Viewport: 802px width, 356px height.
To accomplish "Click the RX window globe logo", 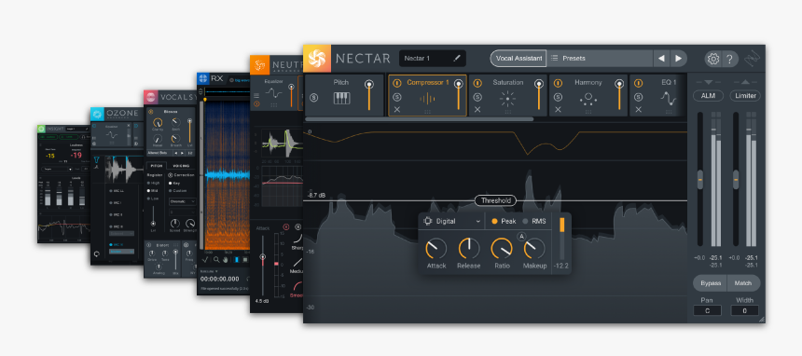I will click(x=203, y=79).
